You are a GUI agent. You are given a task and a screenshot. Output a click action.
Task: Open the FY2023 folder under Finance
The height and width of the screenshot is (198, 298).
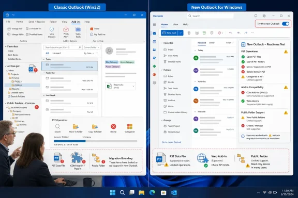pos(17,81)
